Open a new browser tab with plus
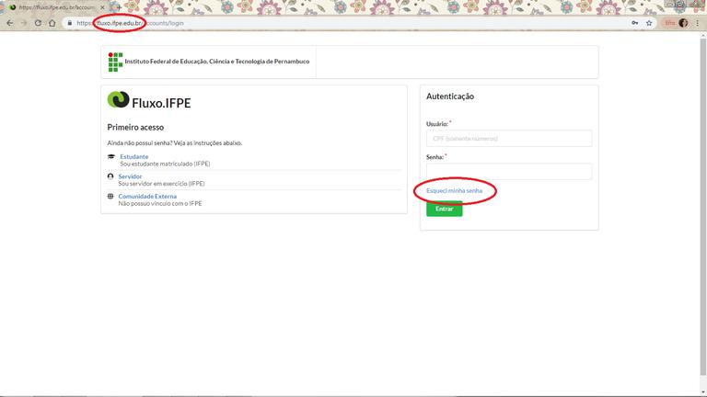The image size is (707, 397). (119, 7)
